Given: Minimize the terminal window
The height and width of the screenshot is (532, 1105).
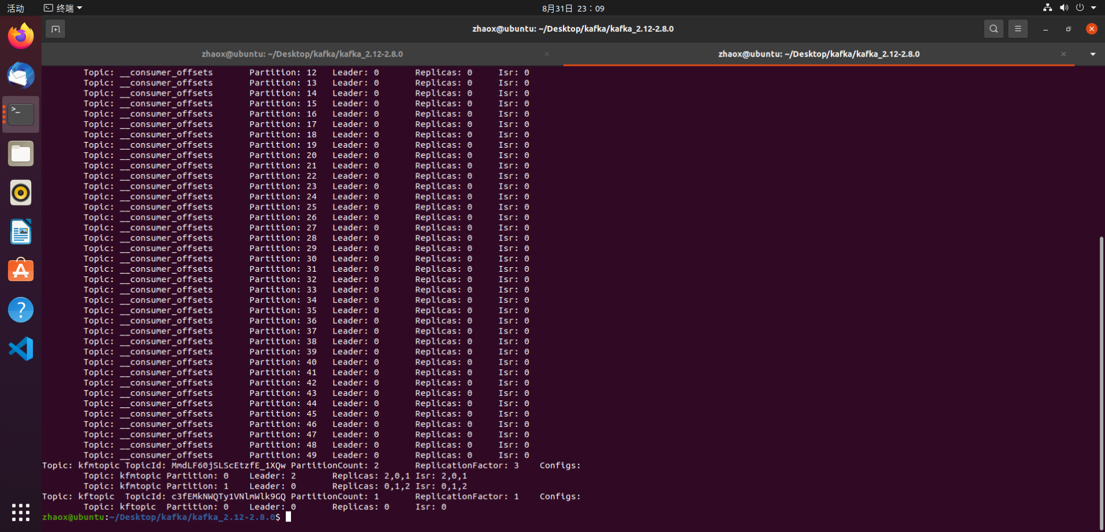Looking at the screenshot, I should point(1046,29).
